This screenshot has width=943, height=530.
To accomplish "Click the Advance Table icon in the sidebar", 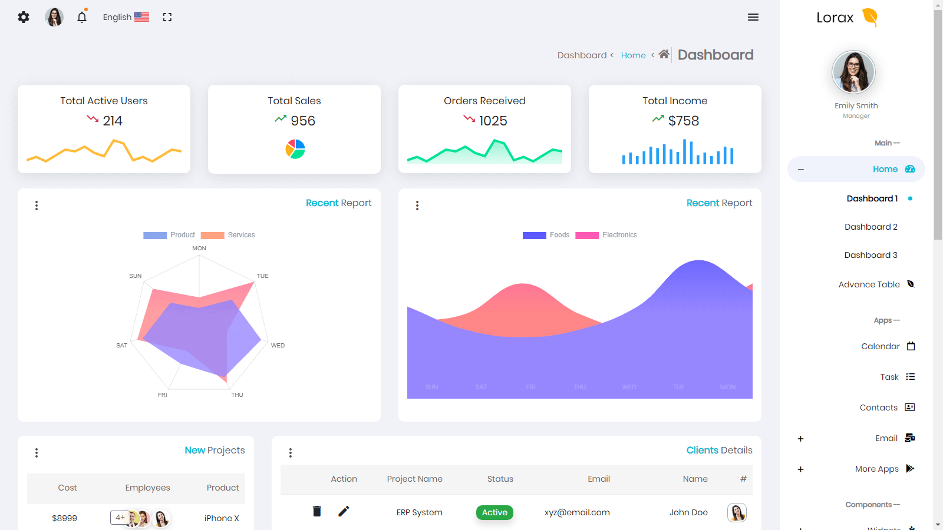I will tap(910, 284).
